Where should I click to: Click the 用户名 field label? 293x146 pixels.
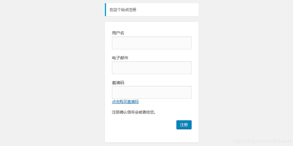tap(118, 33)
